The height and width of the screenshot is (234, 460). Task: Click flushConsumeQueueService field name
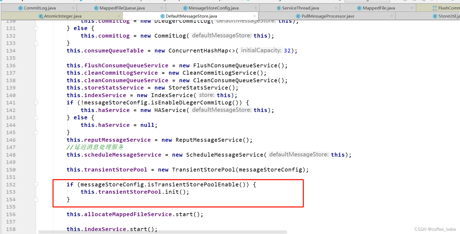point(126,65)
